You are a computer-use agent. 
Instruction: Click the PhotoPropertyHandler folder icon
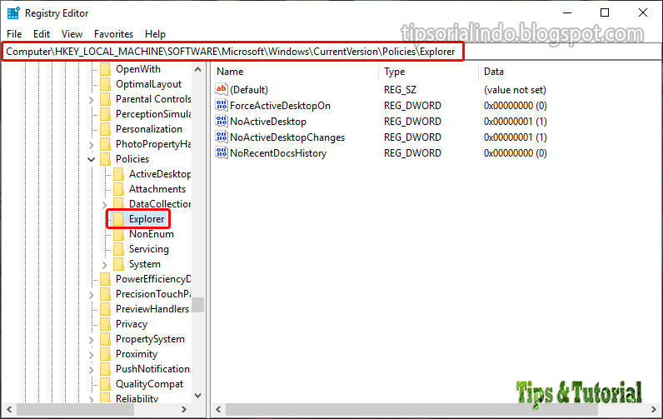tap(105, 144)
